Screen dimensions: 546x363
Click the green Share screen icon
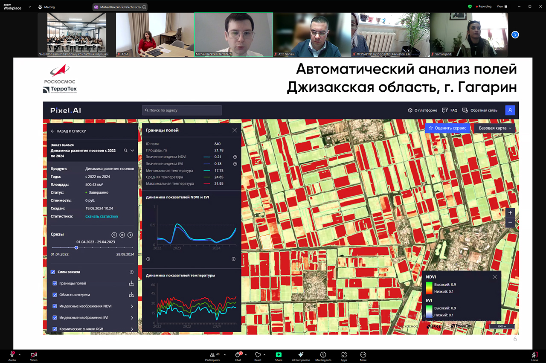pos(279,354)
